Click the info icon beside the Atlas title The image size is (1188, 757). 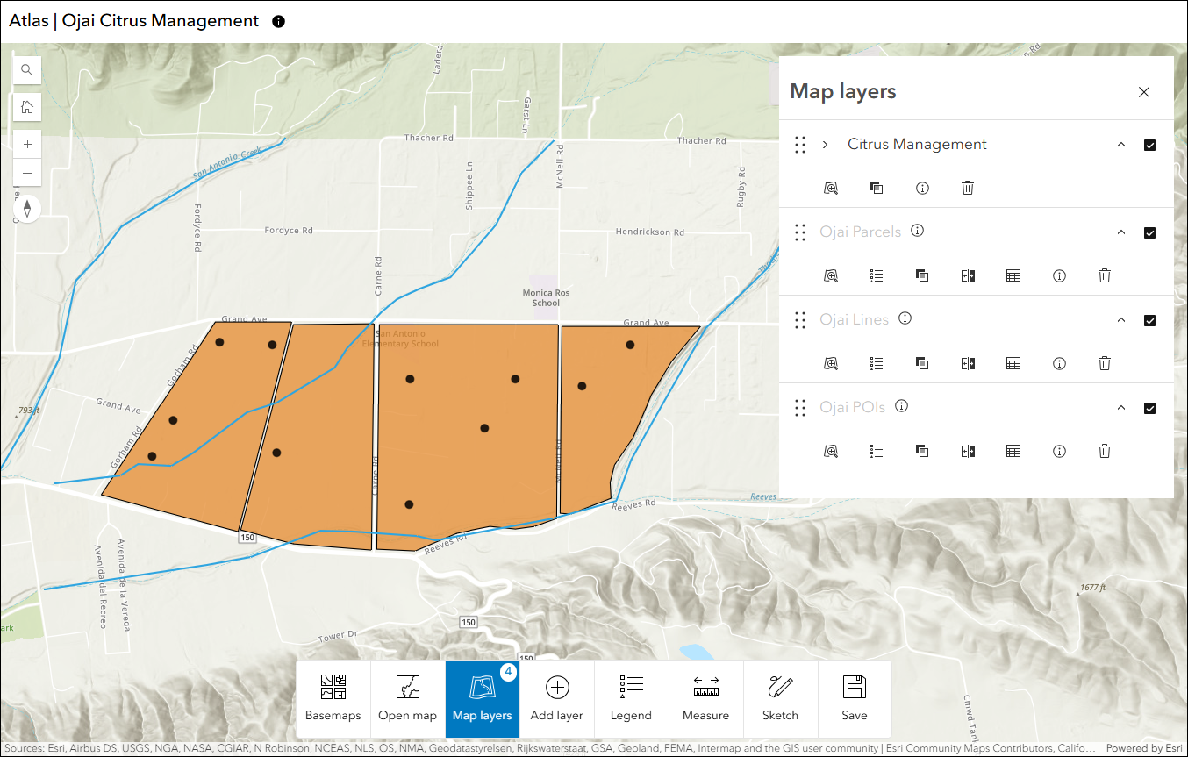[x=279, y=21]
